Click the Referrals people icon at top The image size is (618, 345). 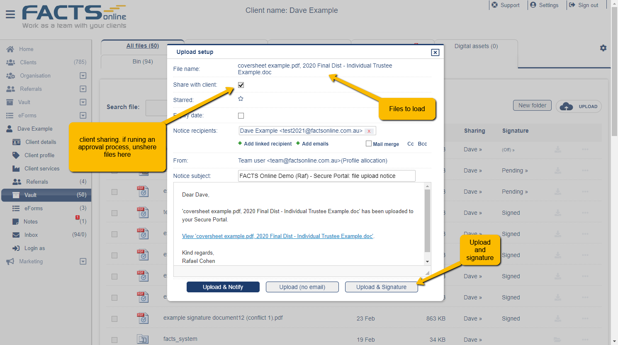coord(10,89)
